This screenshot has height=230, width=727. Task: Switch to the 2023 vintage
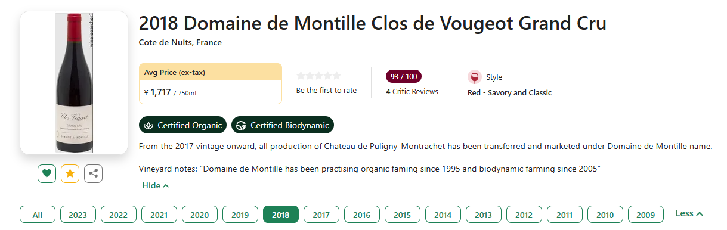click(x=78, y=215)
